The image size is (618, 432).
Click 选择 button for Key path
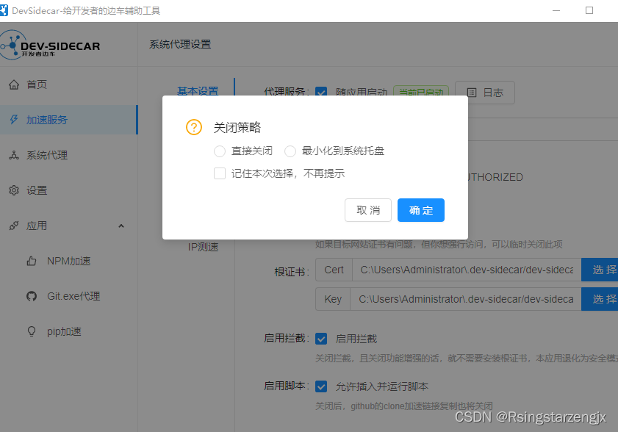coord(600,299)
